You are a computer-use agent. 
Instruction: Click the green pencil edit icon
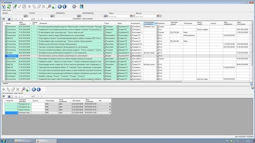point(15,6)
